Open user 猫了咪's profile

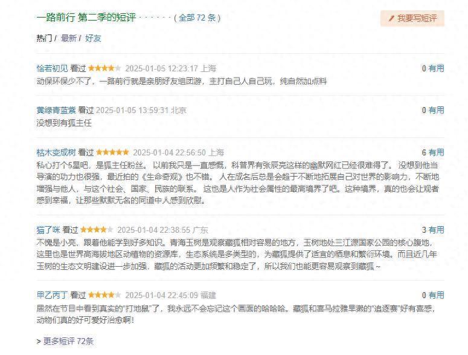click(48, 230)
